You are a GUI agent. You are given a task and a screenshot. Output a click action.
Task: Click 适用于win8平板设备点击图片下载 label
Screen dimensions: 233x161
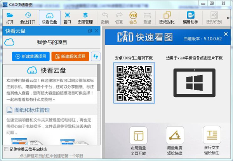tap(195, 58)
